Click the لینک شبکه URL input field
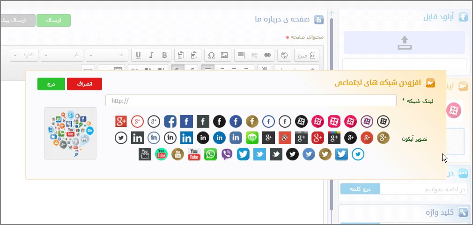The image size is (473, 225). 251,101
